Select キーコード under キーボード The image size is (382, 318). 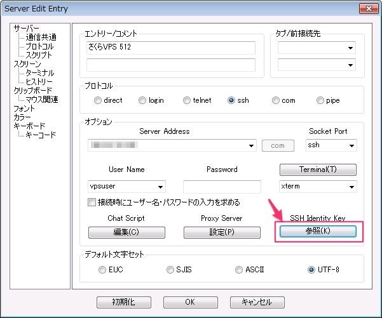click(40, 135)
